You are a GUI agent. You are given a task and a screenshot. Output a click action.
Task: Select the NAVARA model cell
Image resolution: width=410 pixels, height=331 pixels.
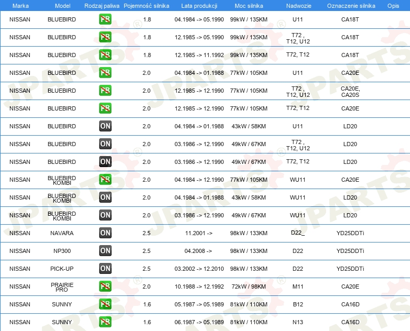62,233
